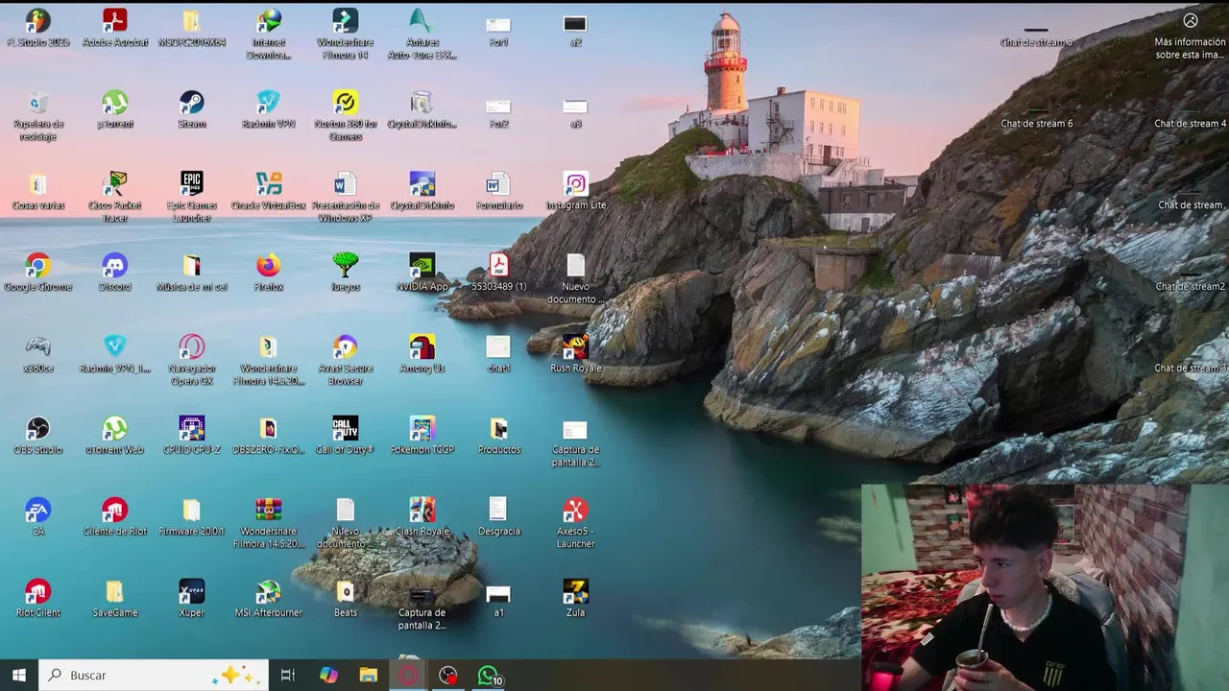The width and height of the screenshot is (1229, 691).
Task: Select the MSOFC2016X64 folder
Action: tap(192, 28)
